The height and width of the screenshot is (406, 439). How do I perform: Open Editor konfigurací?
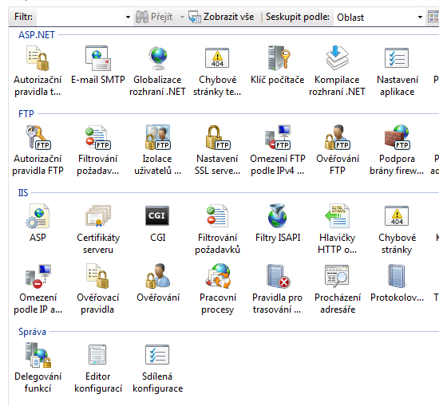(x=97, y=368)
